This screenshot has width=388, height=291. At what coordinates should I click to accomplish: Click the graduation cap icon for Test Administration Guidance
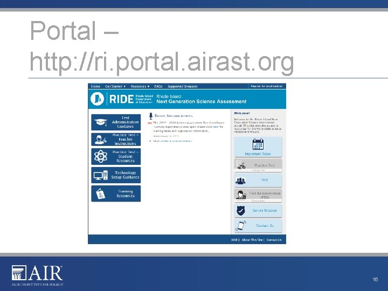(x=101, y=122)
